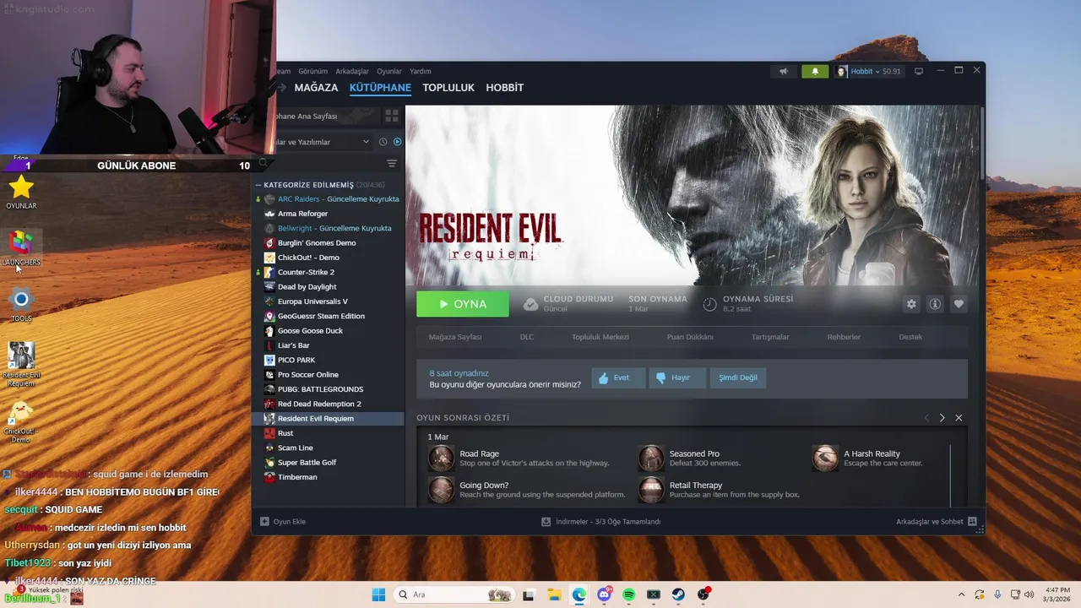This screenshot has width=1081, height=608.
Task: Select Şimdi Değil on recommendation prompt
Action: pyautogui.click(x=737, y=377)
